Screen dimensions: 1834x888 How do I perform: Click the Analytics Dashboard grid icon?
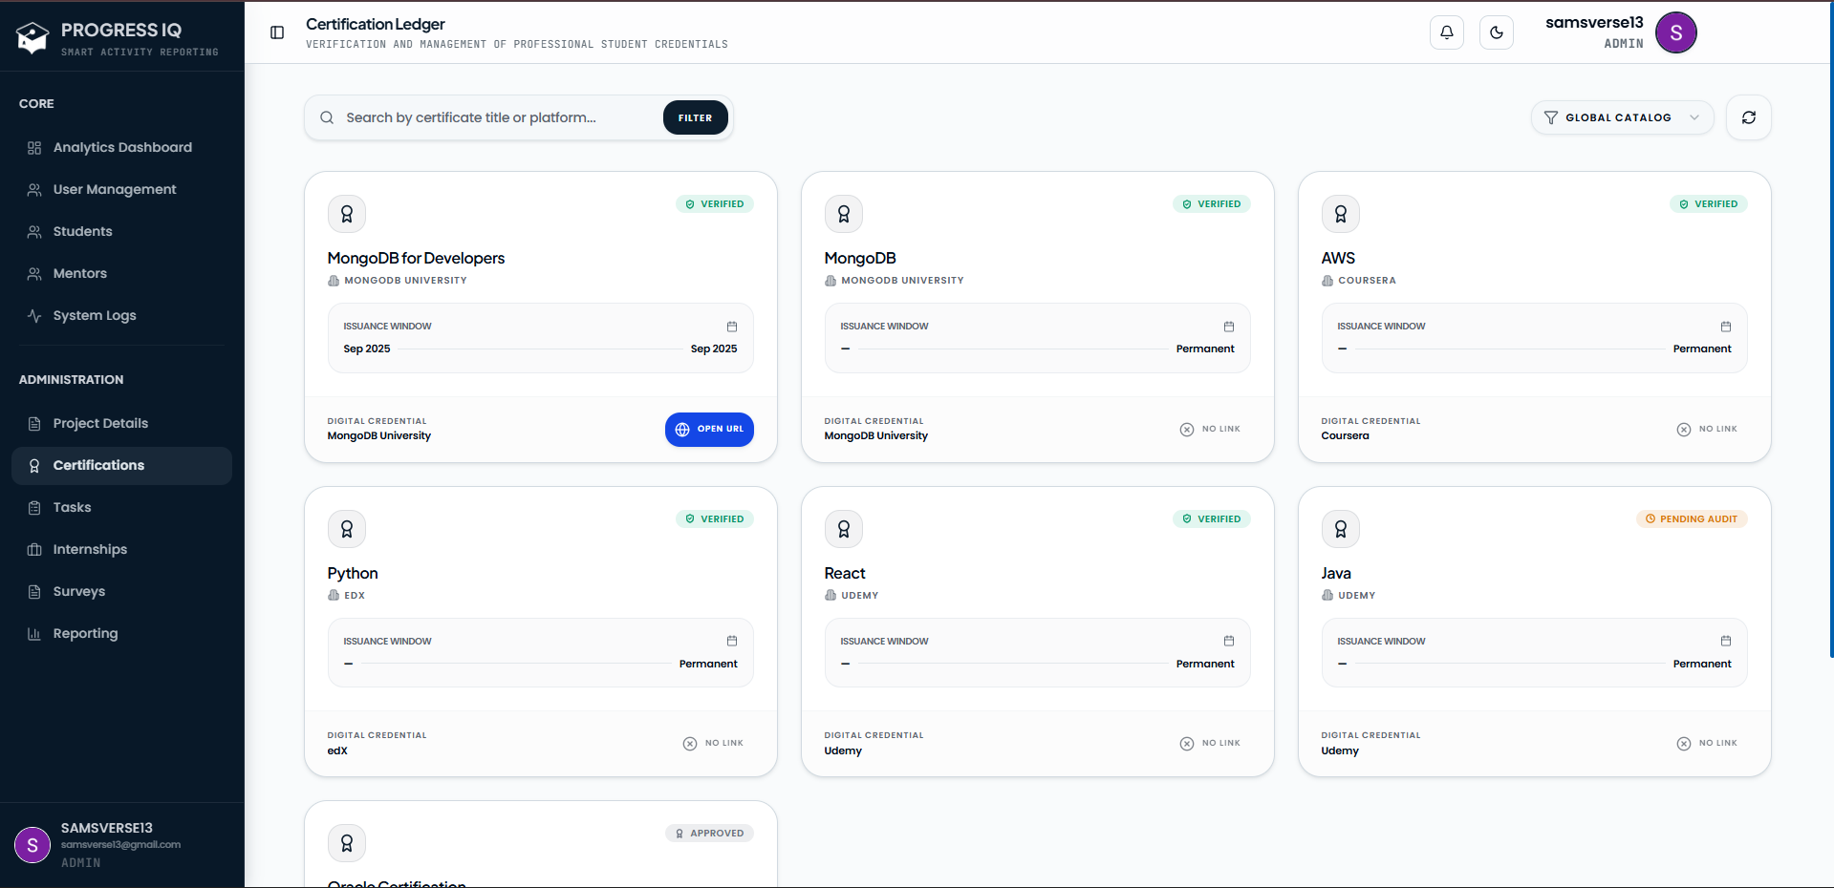click(34, 148)
